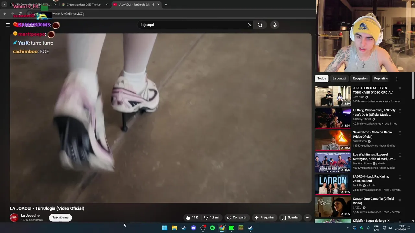Clear the search box with the X
The image size is (415, 233).
[x=250, y=25]
